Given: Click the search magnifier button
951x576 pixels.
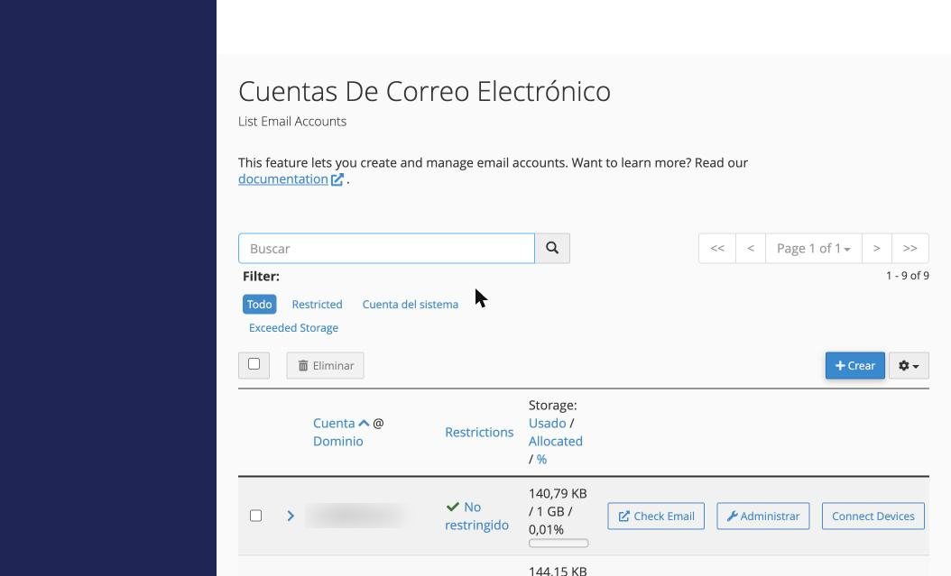Looking at the screenshot, I should (x=552, y=248).
